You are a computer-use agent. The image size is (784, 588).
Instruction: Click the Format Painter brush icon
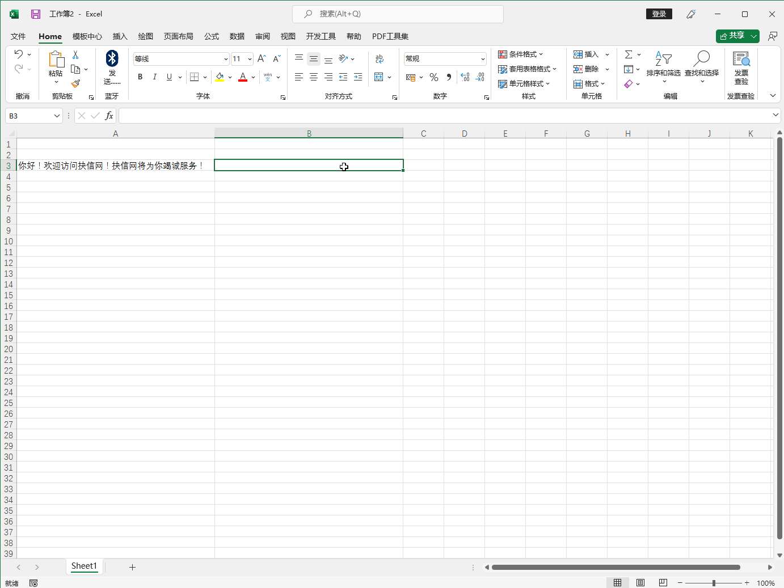75,83
